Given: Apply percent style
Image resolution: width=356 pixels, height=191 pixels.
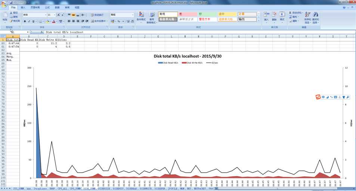Looking at the screenshot, I should 119,21.
